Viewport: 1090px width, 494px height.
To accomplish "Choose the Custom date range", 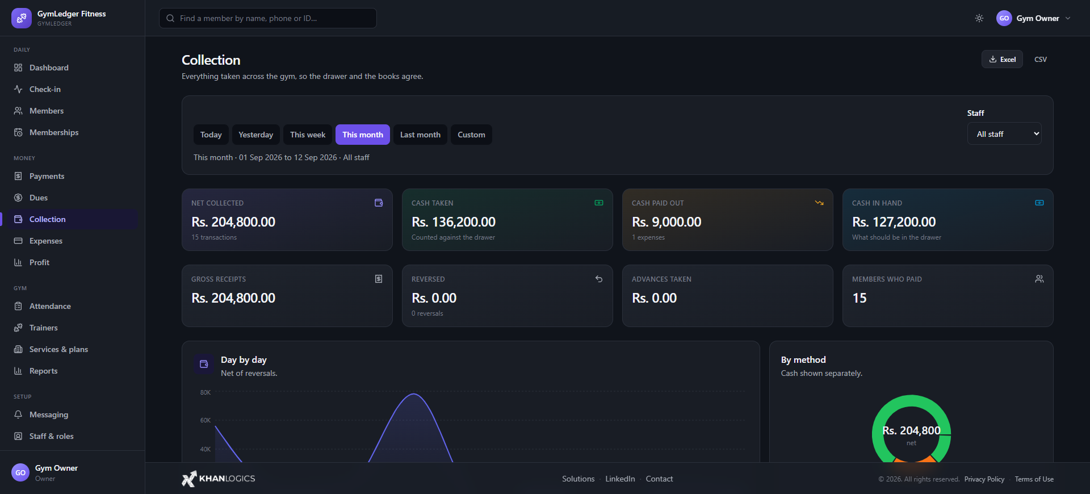I will click(471, 135).
